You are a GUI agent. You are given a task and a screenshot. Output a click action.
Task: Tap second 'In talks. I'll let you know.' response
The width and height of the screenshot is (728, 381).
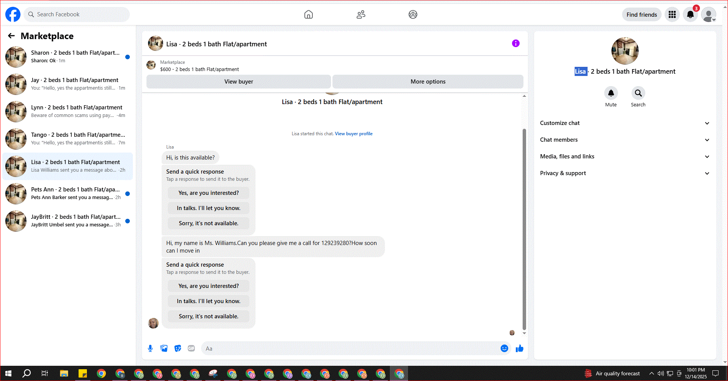coord(209,301)
